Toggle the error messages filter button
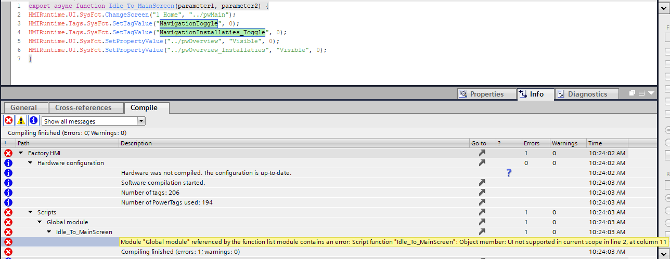The height and width of the screenshot is (259, 670). pyautogui.click(x=8, y=121)
